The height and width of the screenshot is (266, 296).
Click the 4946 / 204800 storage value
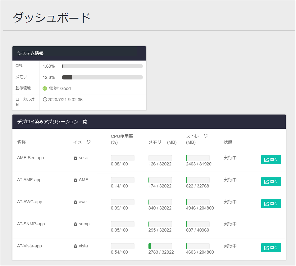pyautogui.click(x=200, y=208)
